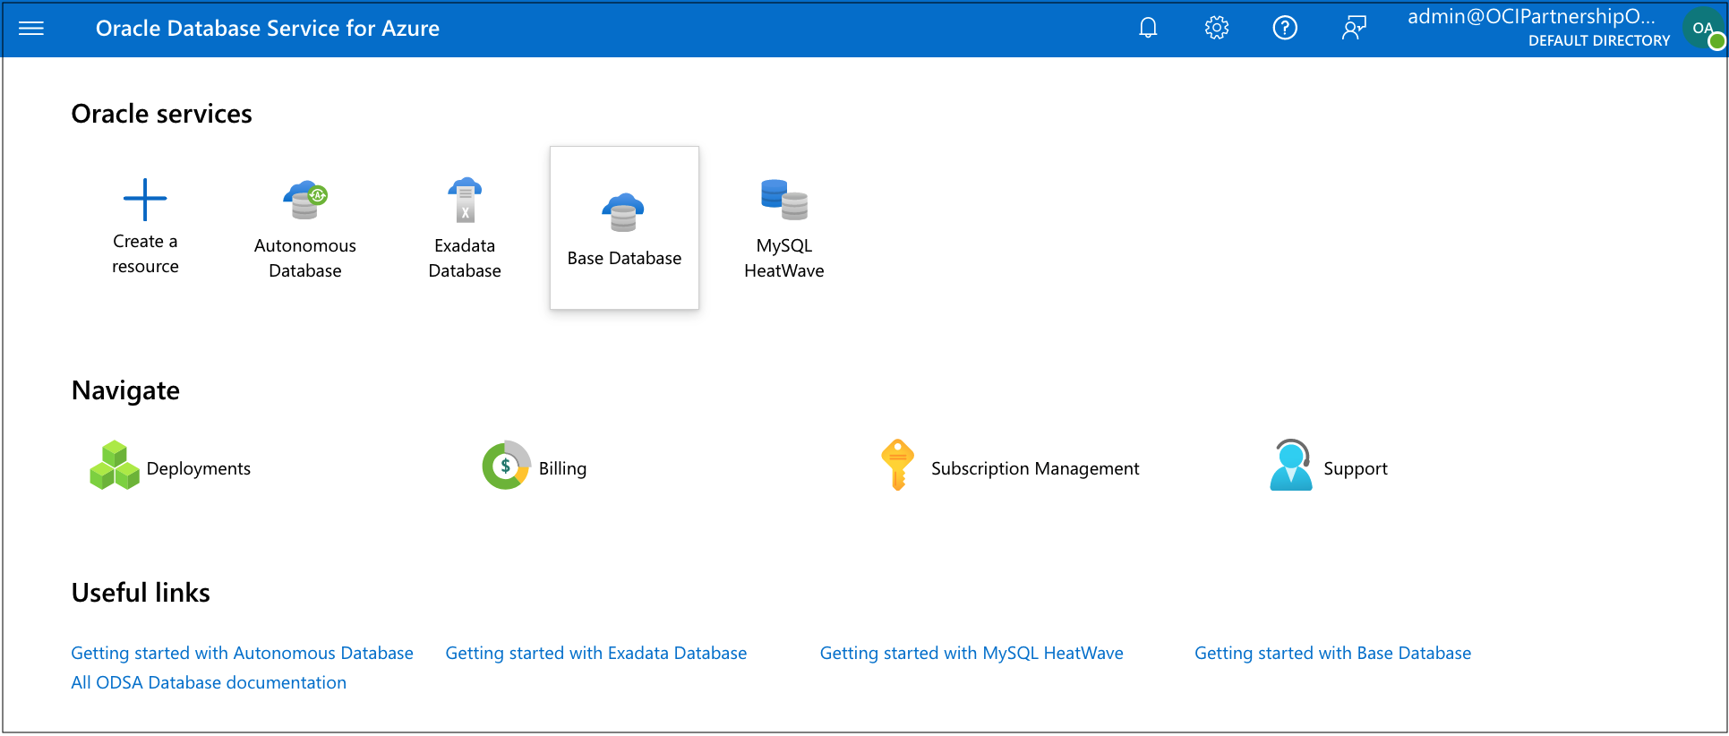The width and height of the screenshot is (1729, 736).
Task: Open the hamburger navigation menu
Action: 31,29
